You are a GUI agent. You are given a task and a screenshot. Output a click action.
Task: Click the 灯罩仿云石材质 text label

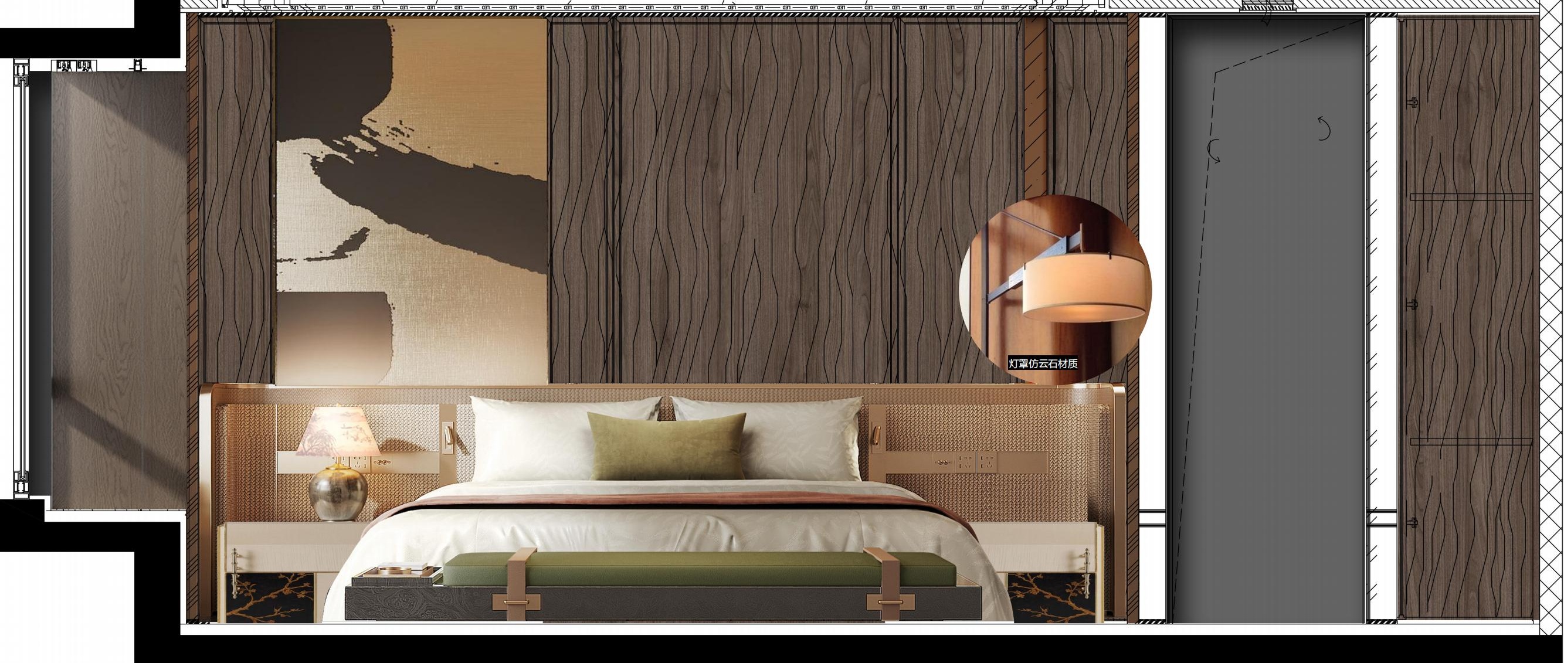(1043, 363)
